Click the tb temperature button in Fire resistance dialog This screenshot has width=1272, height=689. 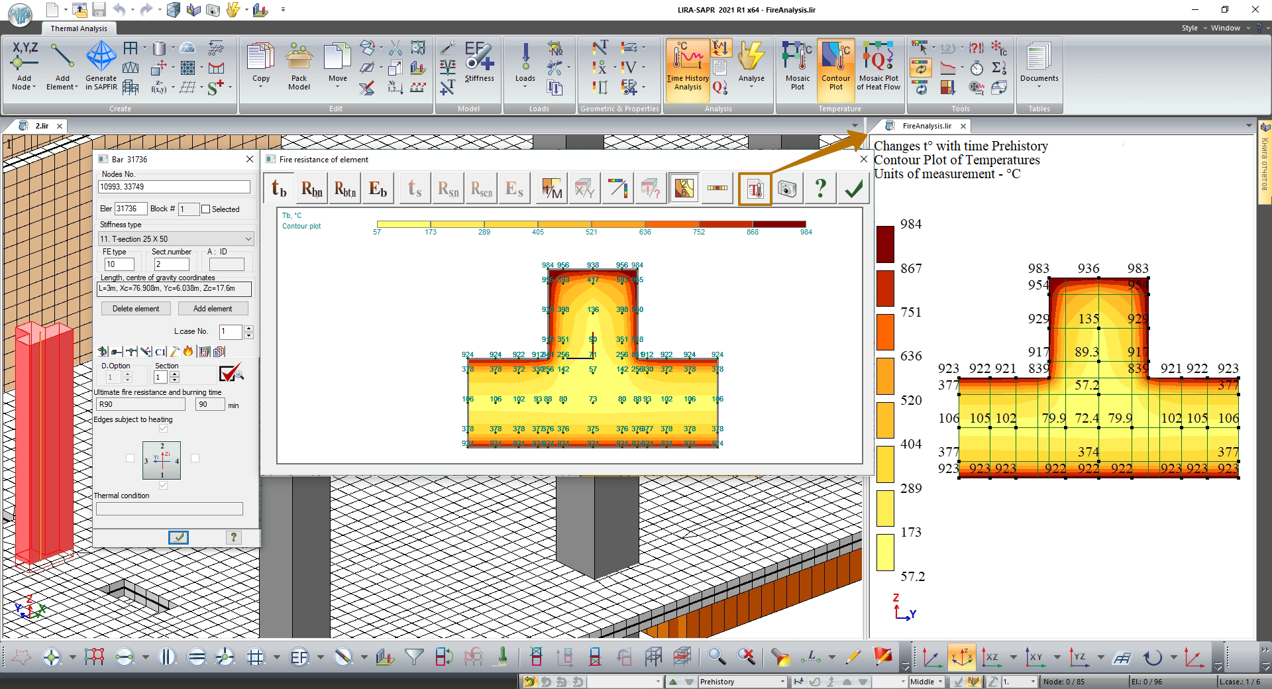(x=279, y=189)
